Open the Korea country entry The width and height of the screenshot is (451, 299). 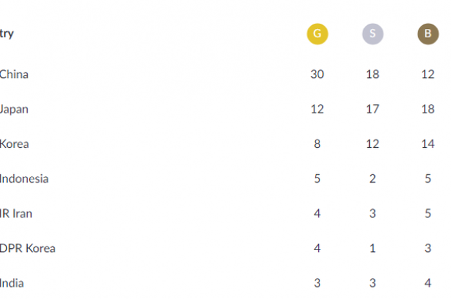coord(14,144)
